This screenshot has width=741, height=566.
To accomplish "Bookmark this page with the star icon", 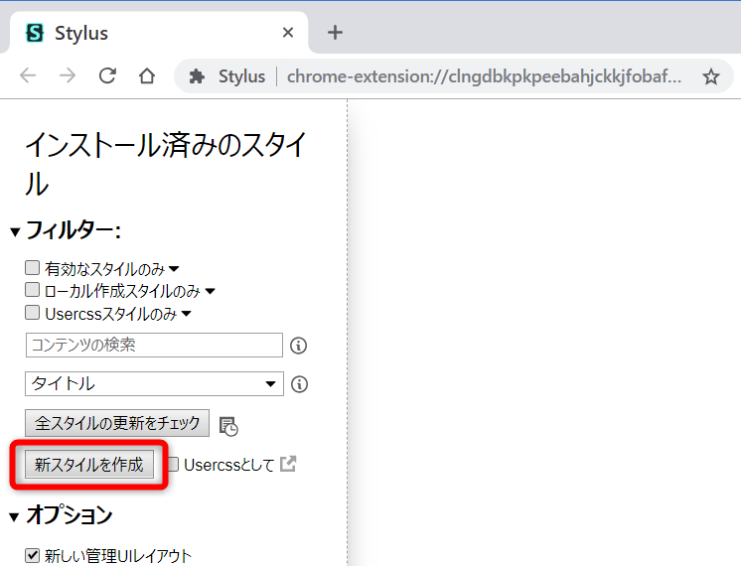I will point(711,76).
